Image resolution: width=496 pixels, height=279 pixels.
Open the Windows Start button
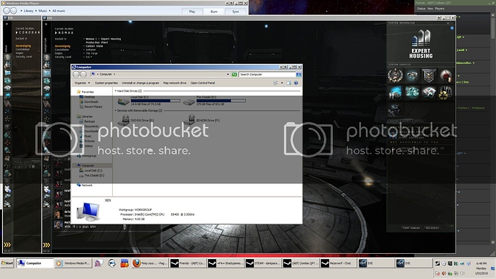click(x=7, y=263)
